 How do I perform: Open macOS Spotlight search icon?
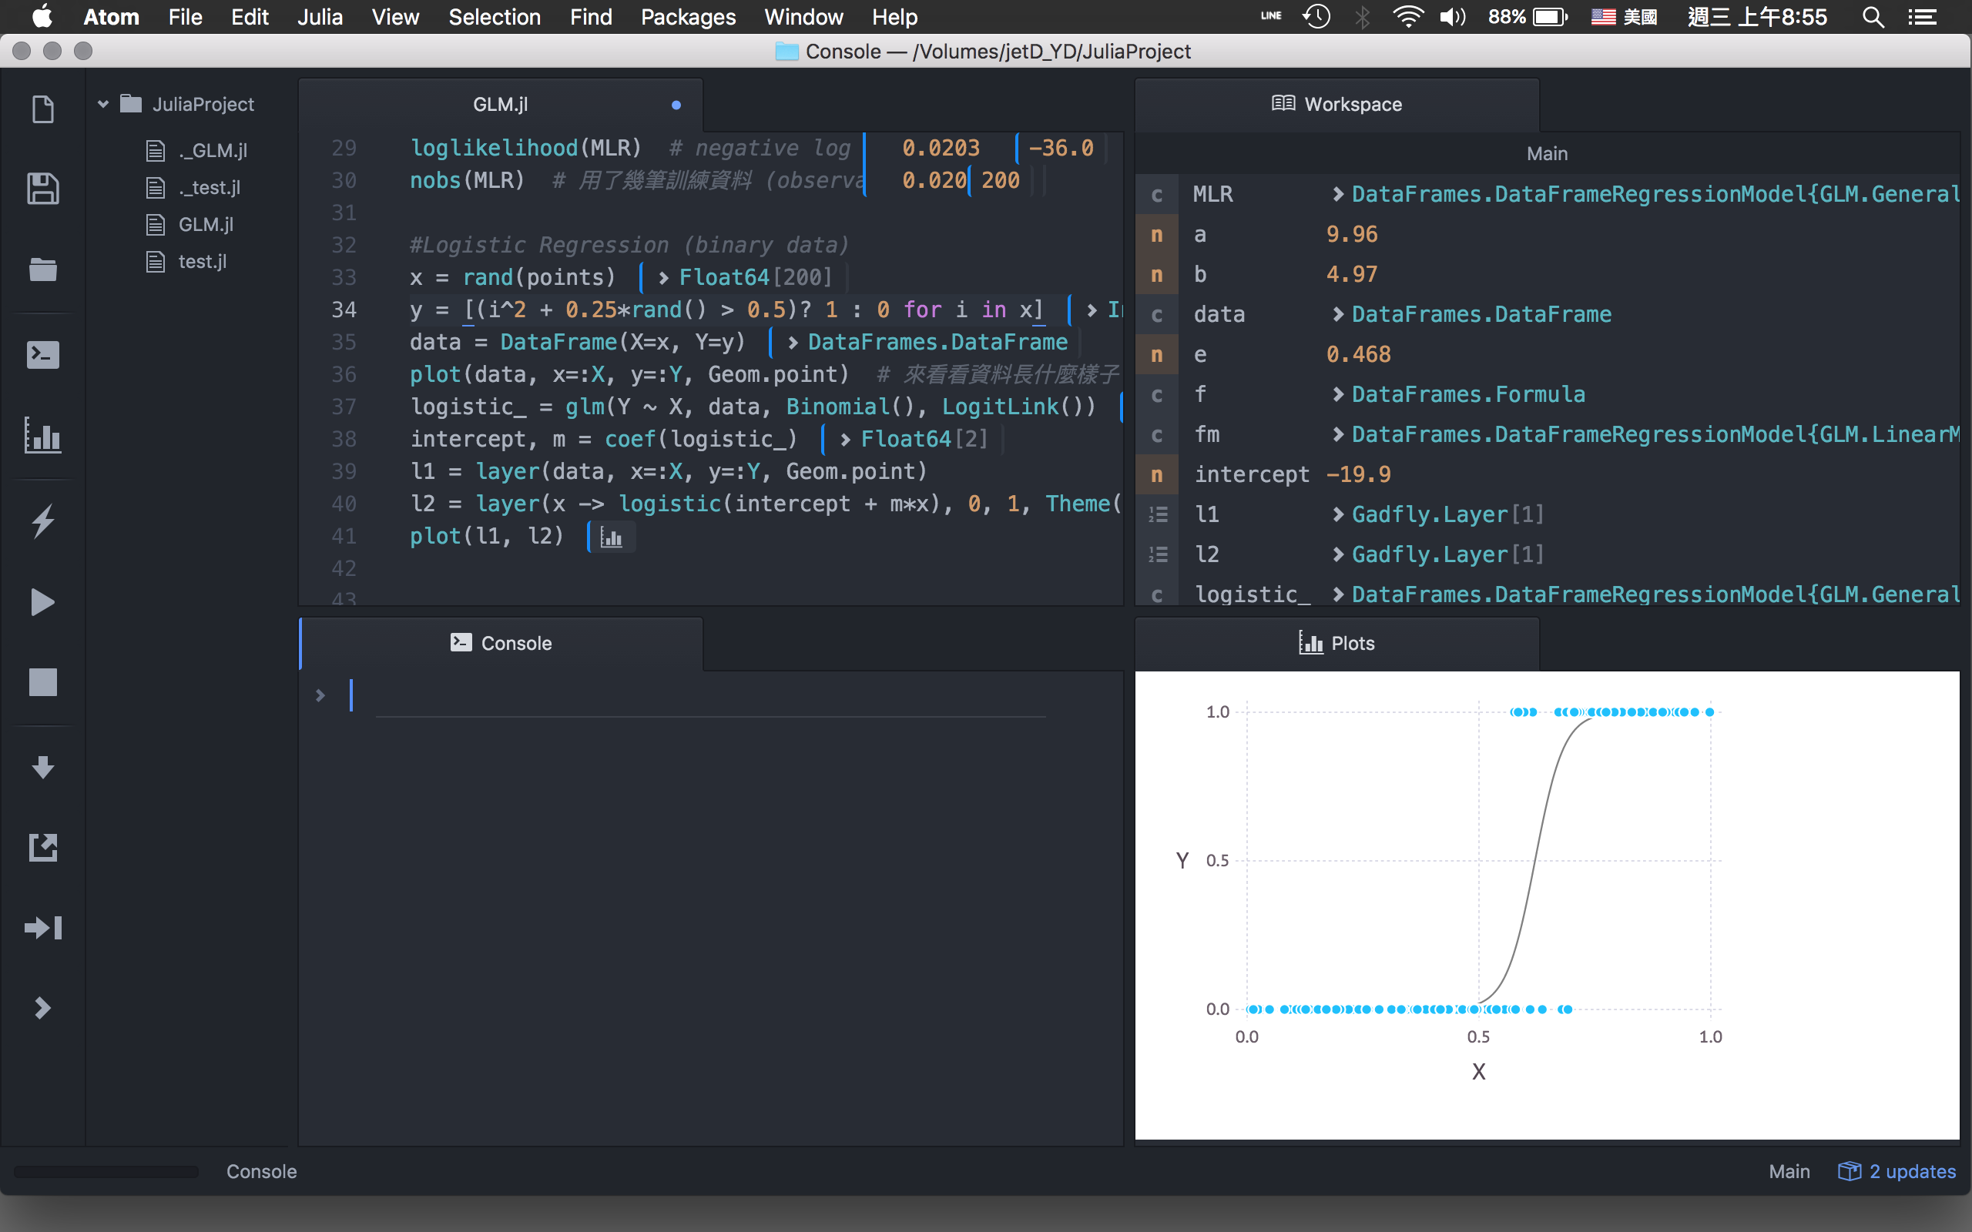1873,17
